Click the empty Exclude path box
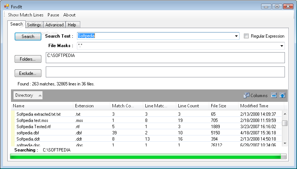This screenshot has height=169, width=297. coord(165,72)
